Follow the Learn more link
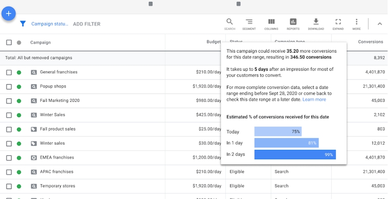 click(x=314, y=100)
